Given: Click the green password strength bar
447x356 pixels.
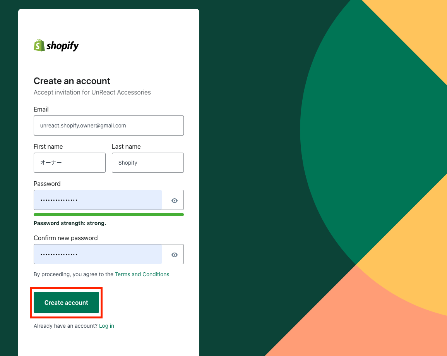Looking at the screenshot, I should 109,215.
